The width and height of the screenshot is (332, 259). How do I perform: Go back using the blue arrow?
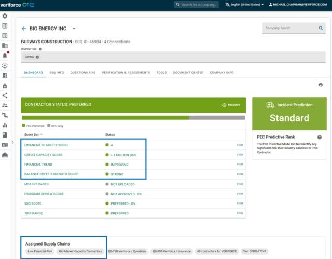24,29
